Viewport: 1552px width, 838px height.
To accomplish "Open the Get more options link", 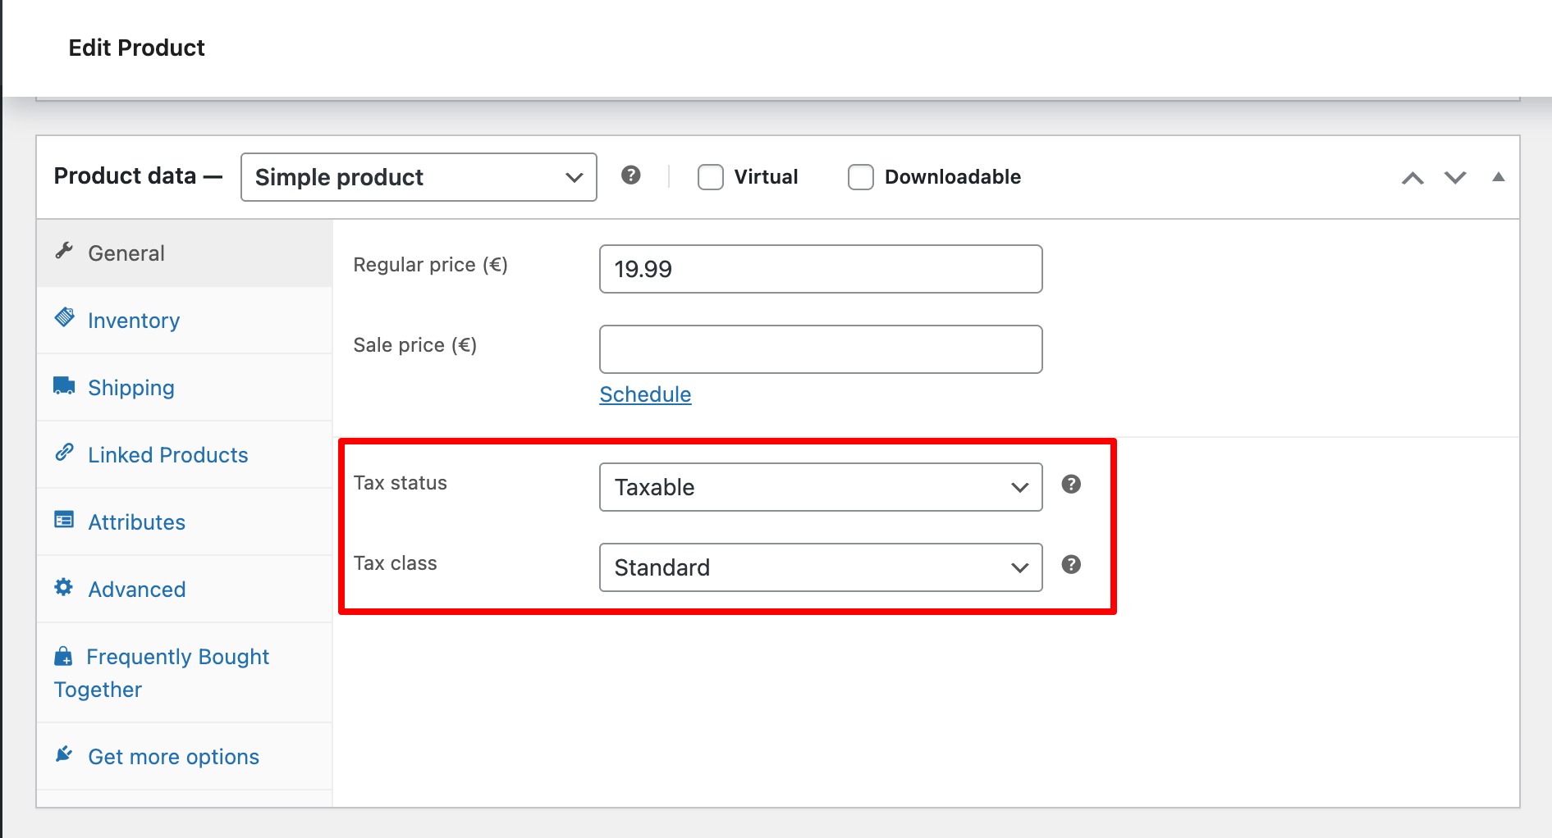I will (173, 757).
